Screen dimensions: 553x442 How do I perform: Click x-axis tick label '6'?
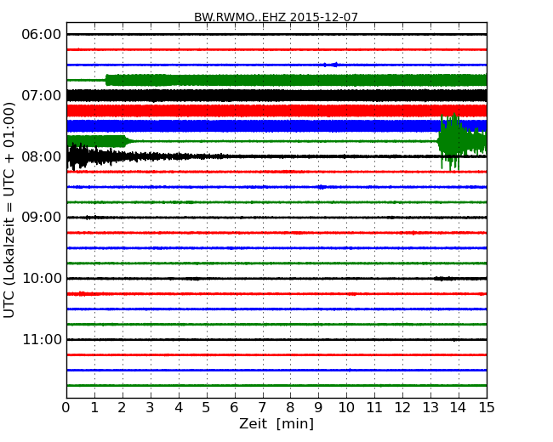point(234,408)
